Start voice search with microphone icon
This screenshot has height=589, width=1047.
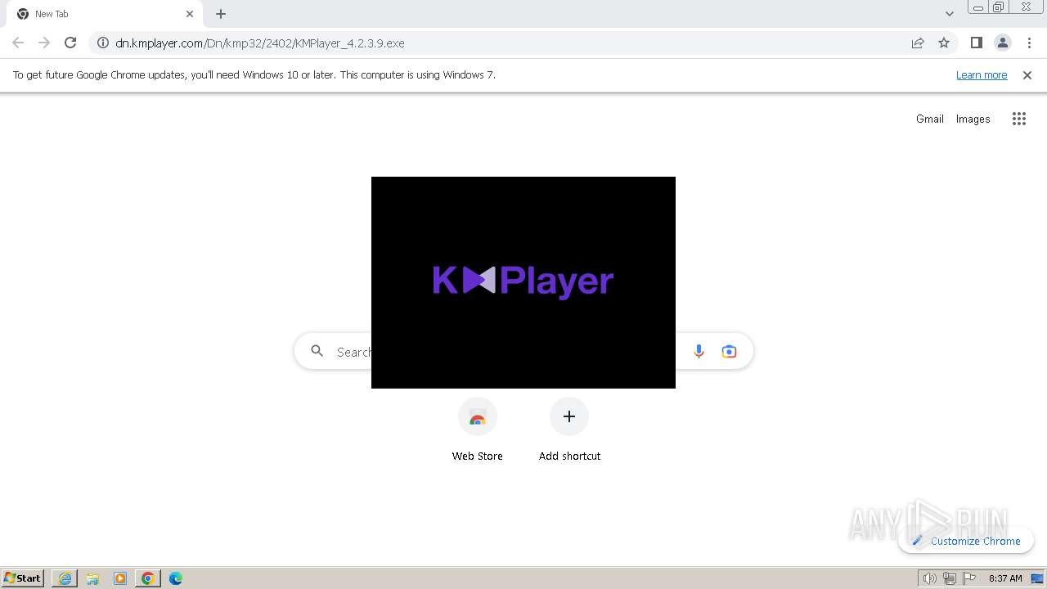(699, 352)
